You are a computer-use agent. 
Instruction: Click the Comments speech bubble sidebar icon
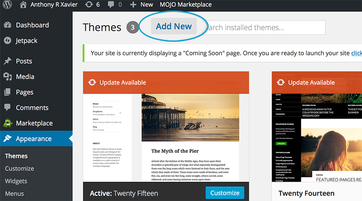point(7,107)
